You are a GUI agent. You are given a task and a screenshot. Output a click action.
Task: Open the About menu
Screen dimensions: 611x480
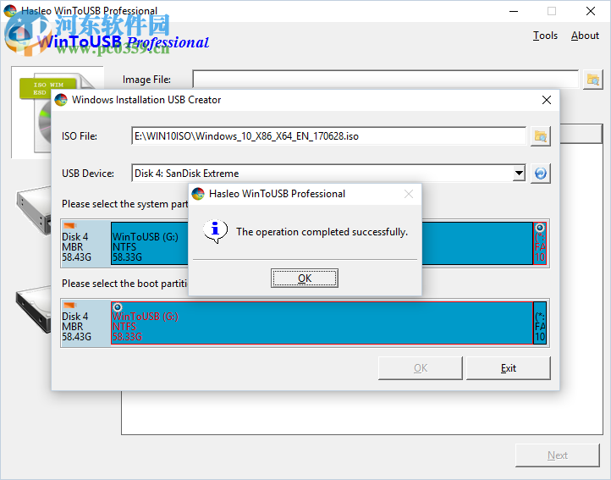tap(585, 36)
